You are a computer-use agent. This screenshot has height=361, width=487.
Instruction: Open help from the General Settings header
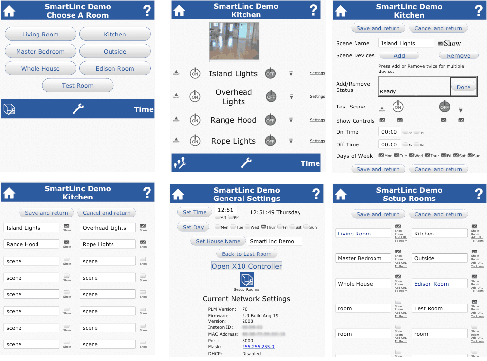(x=313, y=194)
